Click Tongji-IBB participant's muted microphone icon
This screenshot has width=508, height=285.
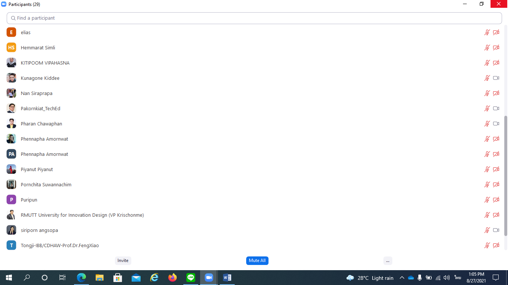(487, 245)
